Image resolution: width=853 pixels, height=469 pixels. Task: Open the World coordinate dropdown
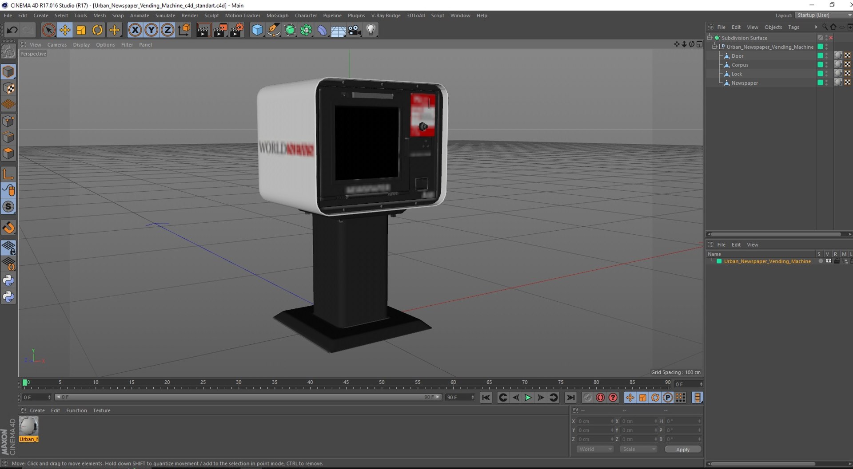(594, 449)
